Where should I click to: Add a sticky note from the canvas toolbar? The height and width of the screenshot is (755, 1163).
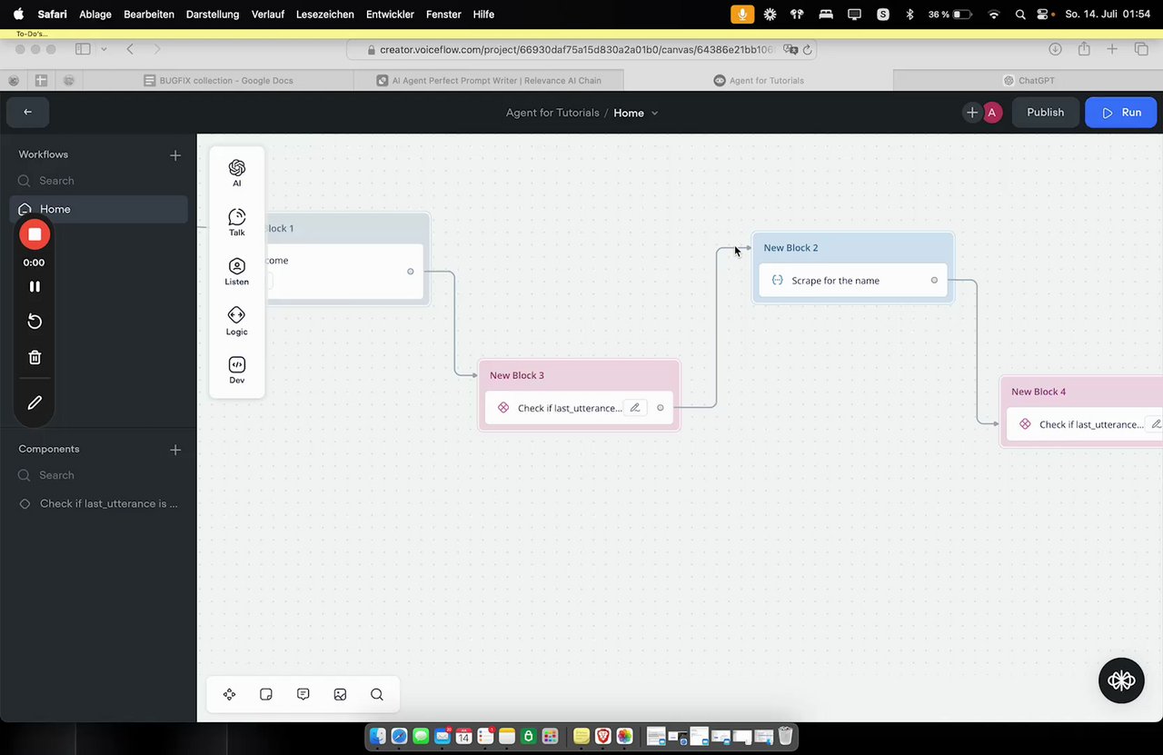click(266, 694)
